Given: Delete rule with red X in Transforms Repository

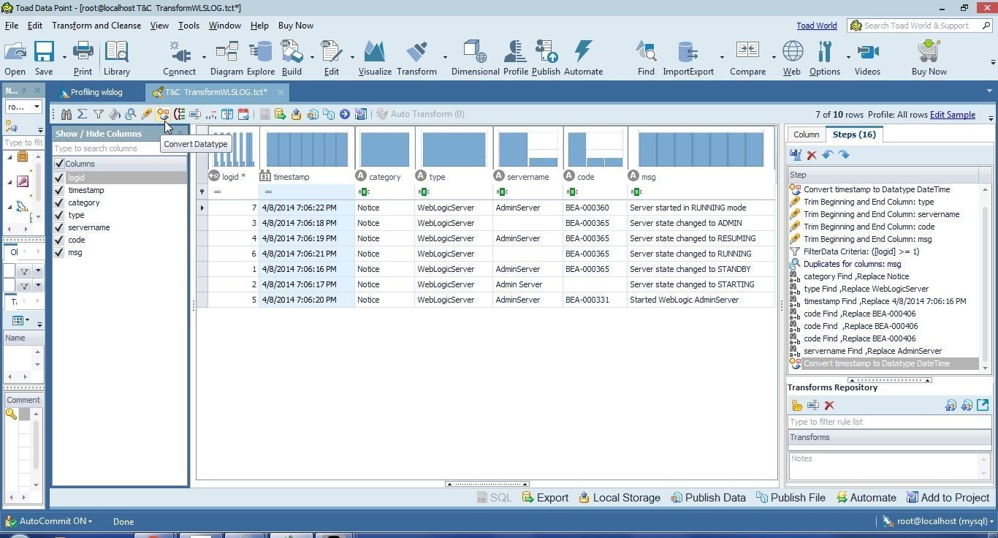Looking at the screenshot, I should 829,406.
